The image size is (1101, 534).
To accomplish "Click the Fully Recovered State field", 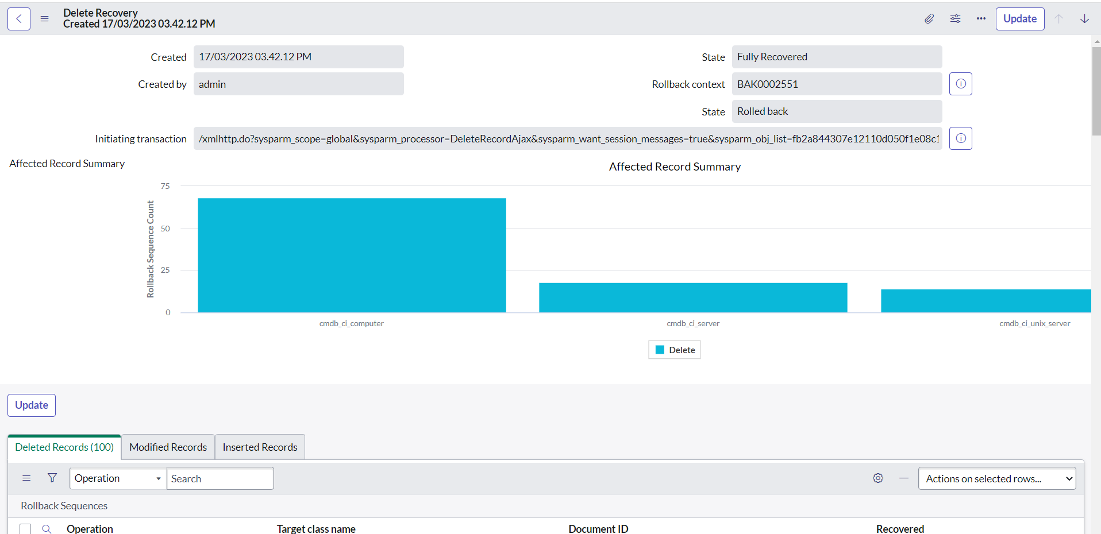I will tap(837, 57).
